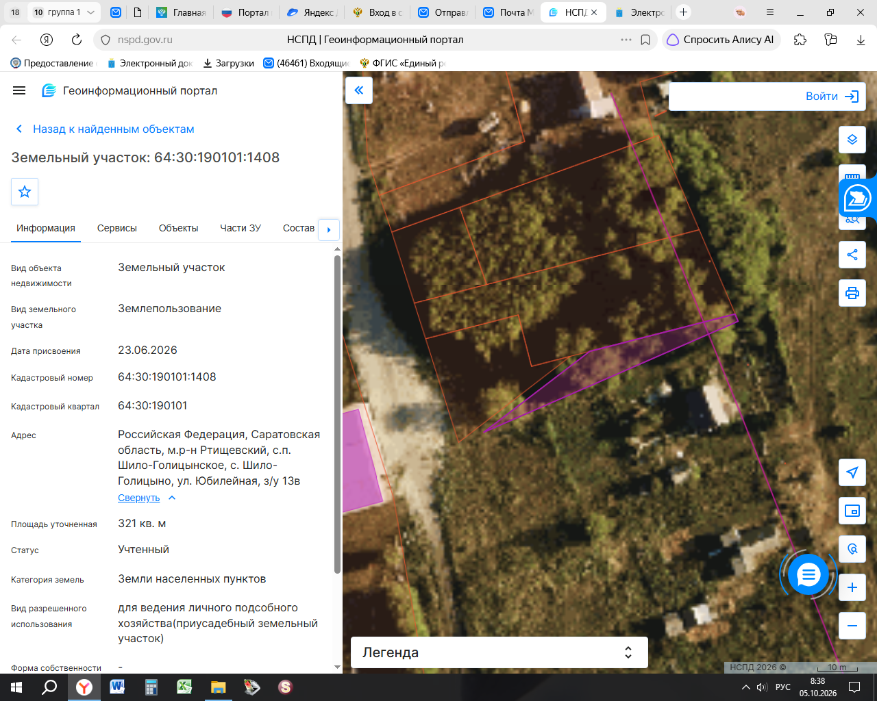Go back via 'Назад к найденным объектам'
This screenshot has height=701, width=877.
tap(105, 129)
